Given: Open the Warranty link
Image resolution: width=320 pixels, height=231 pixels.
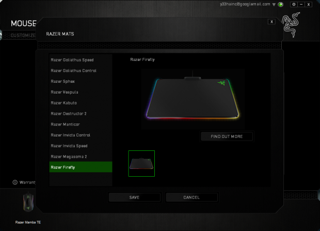Looking at the screenshot, I should 27,182.
